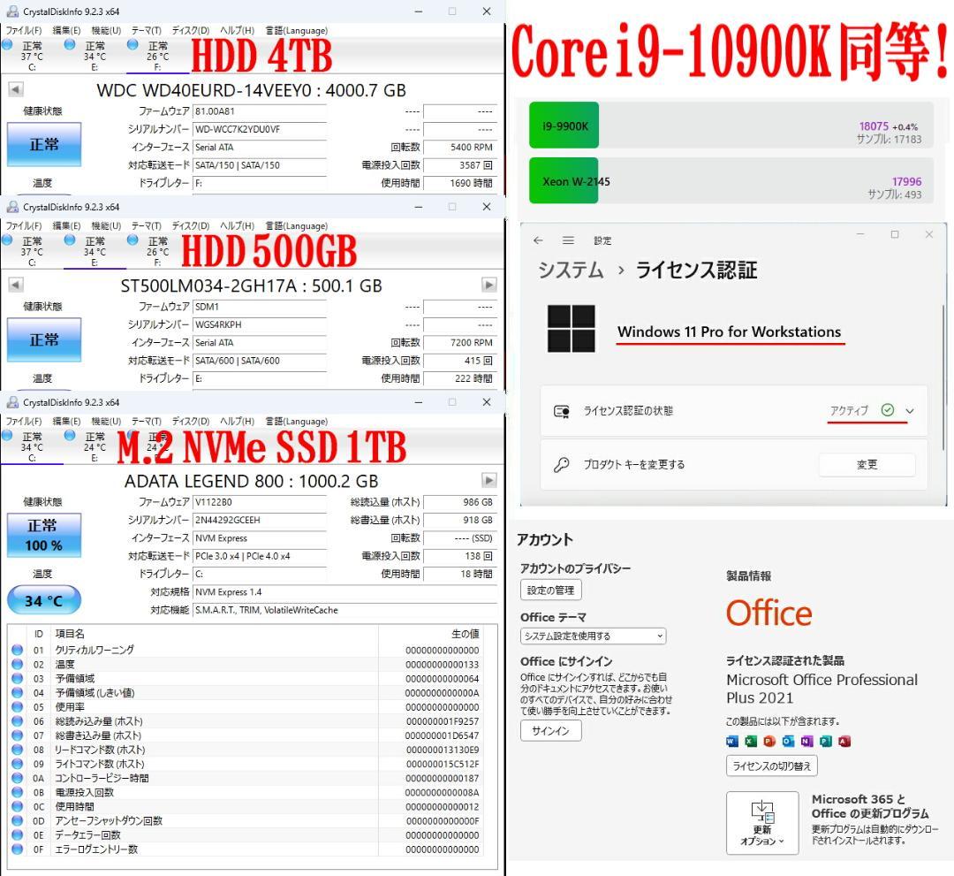The image size is (954, 876).
Task: Click CrystalDiskInfo app icon in ADATA window title bar
Action: 12,402
